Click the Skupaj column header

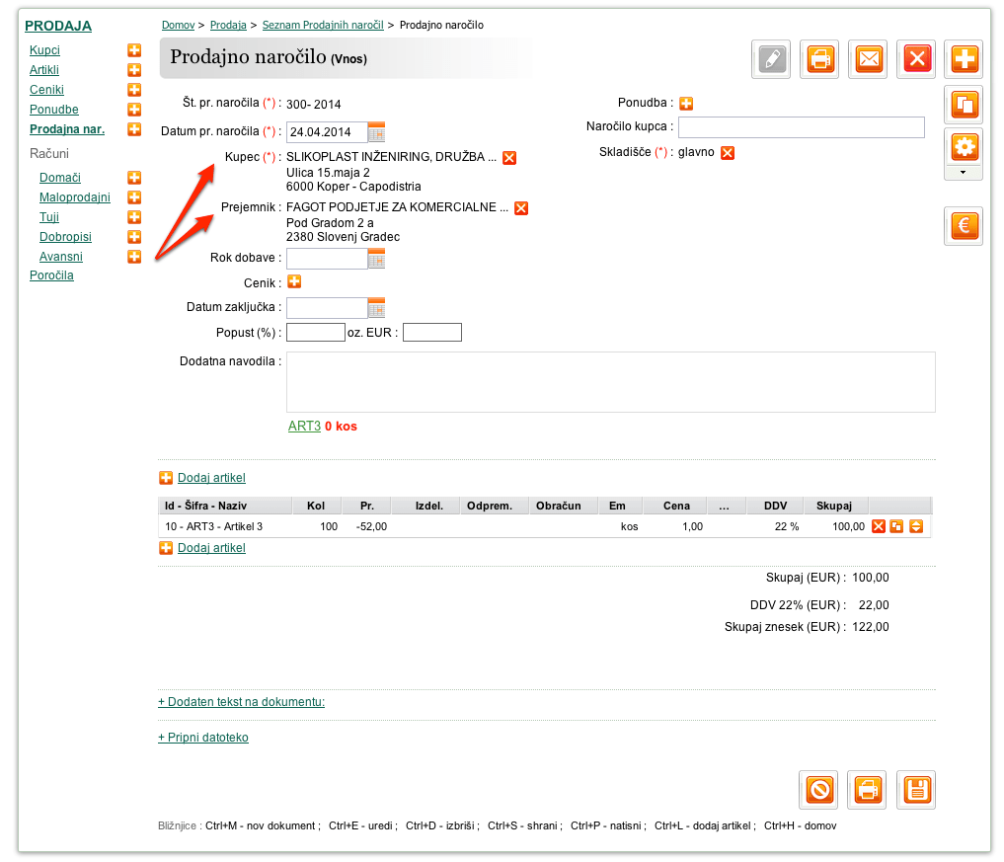(833, 506)
